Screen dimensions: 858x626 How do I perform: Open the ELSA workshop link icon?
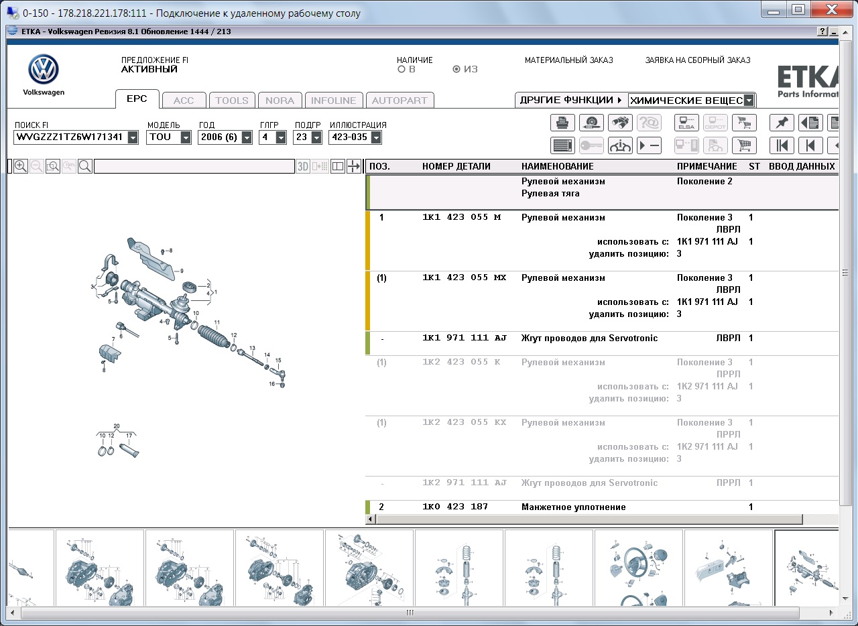click(686, 123)
